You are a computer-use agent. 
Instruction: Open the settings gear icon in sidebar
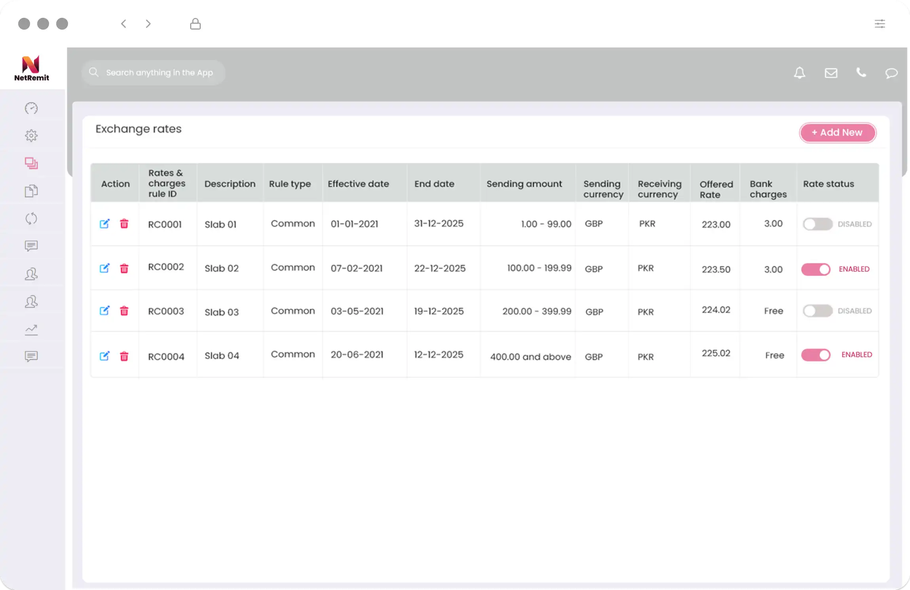[31, 136]
